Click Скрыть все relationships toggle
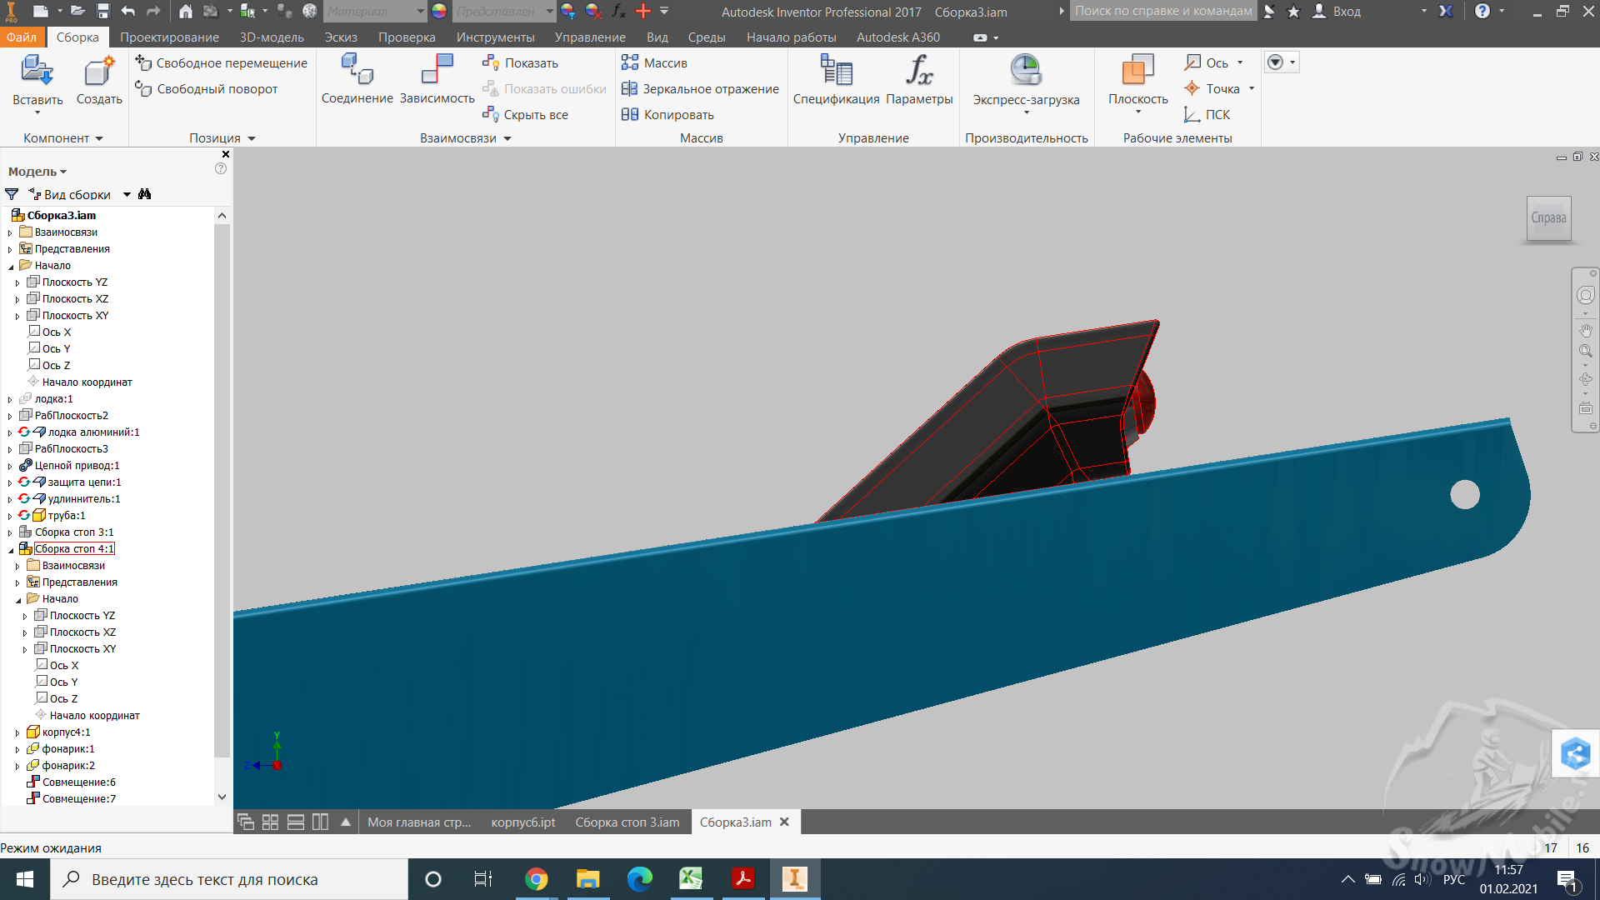The height and width of the screenshot is (900, 1600). pyautogui.click(x=526, y=115)
